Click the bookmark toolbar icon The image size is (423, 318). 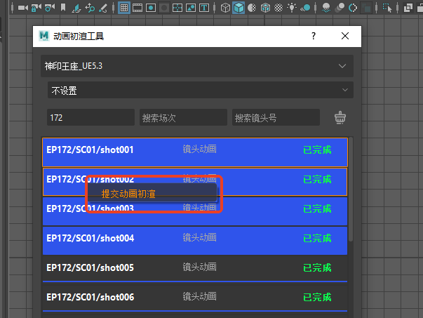(x=64, y=8)
